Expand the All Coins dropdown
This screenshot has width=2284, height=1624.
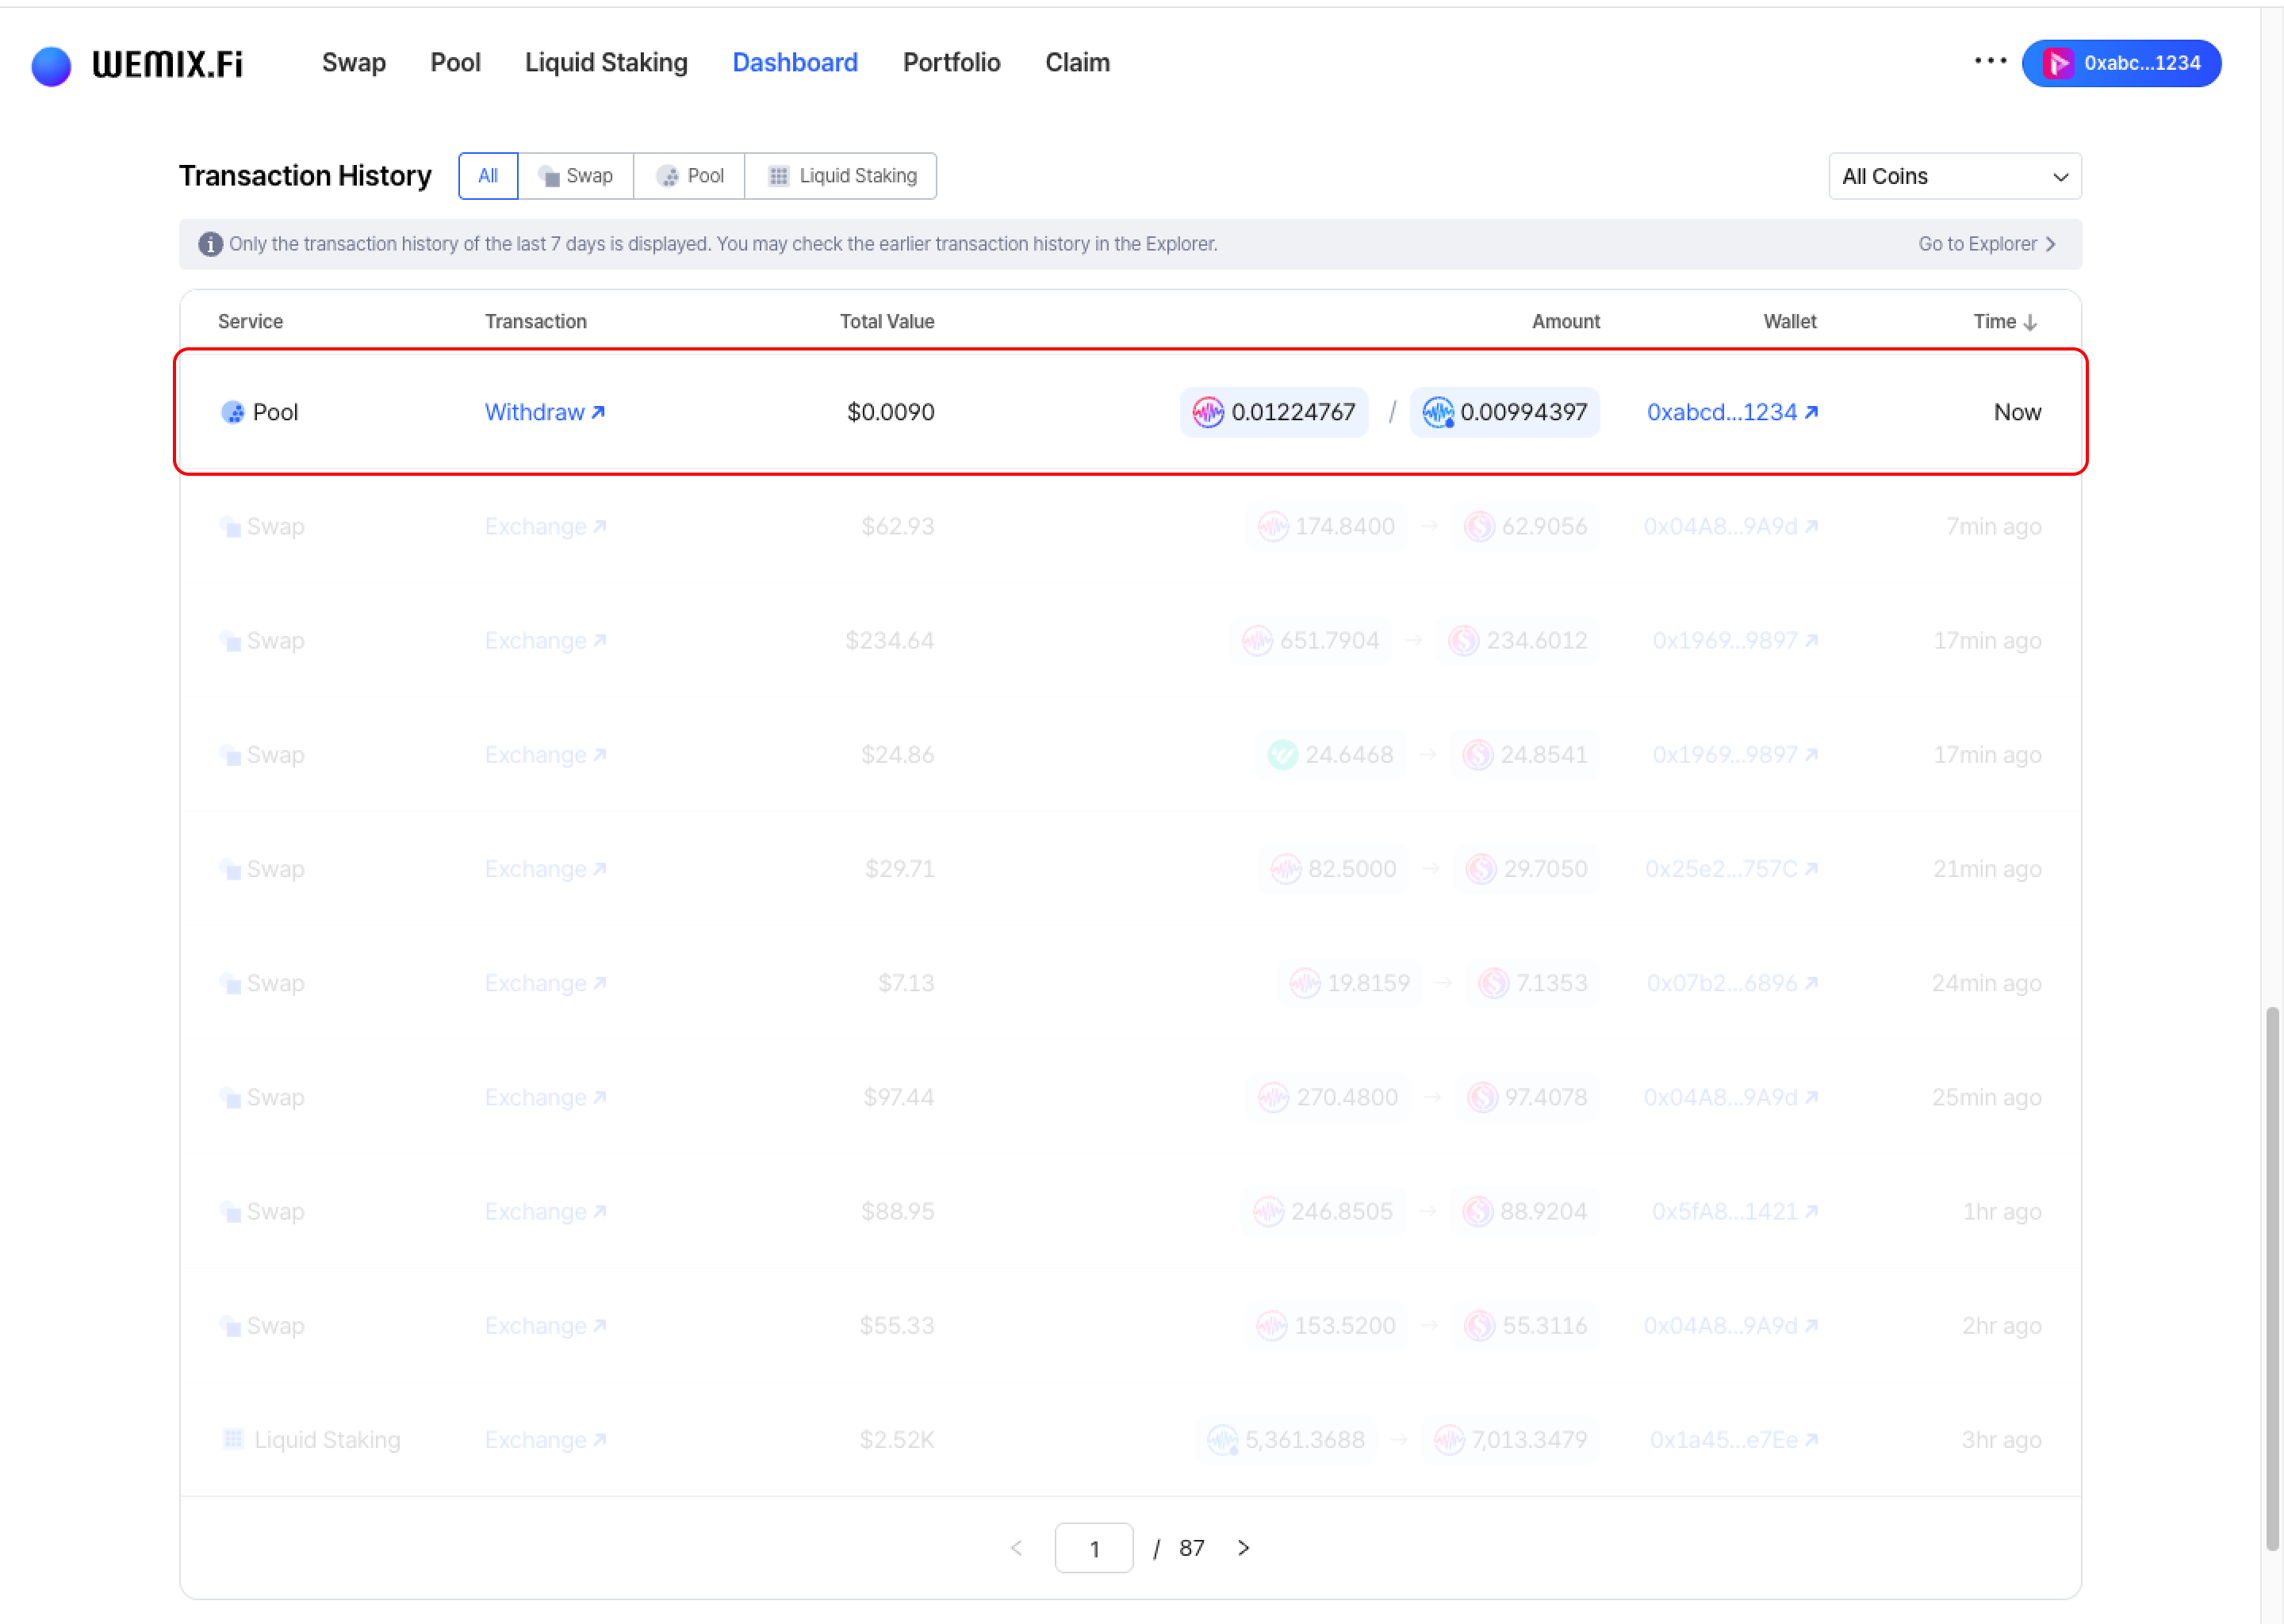pos(1954,177)
